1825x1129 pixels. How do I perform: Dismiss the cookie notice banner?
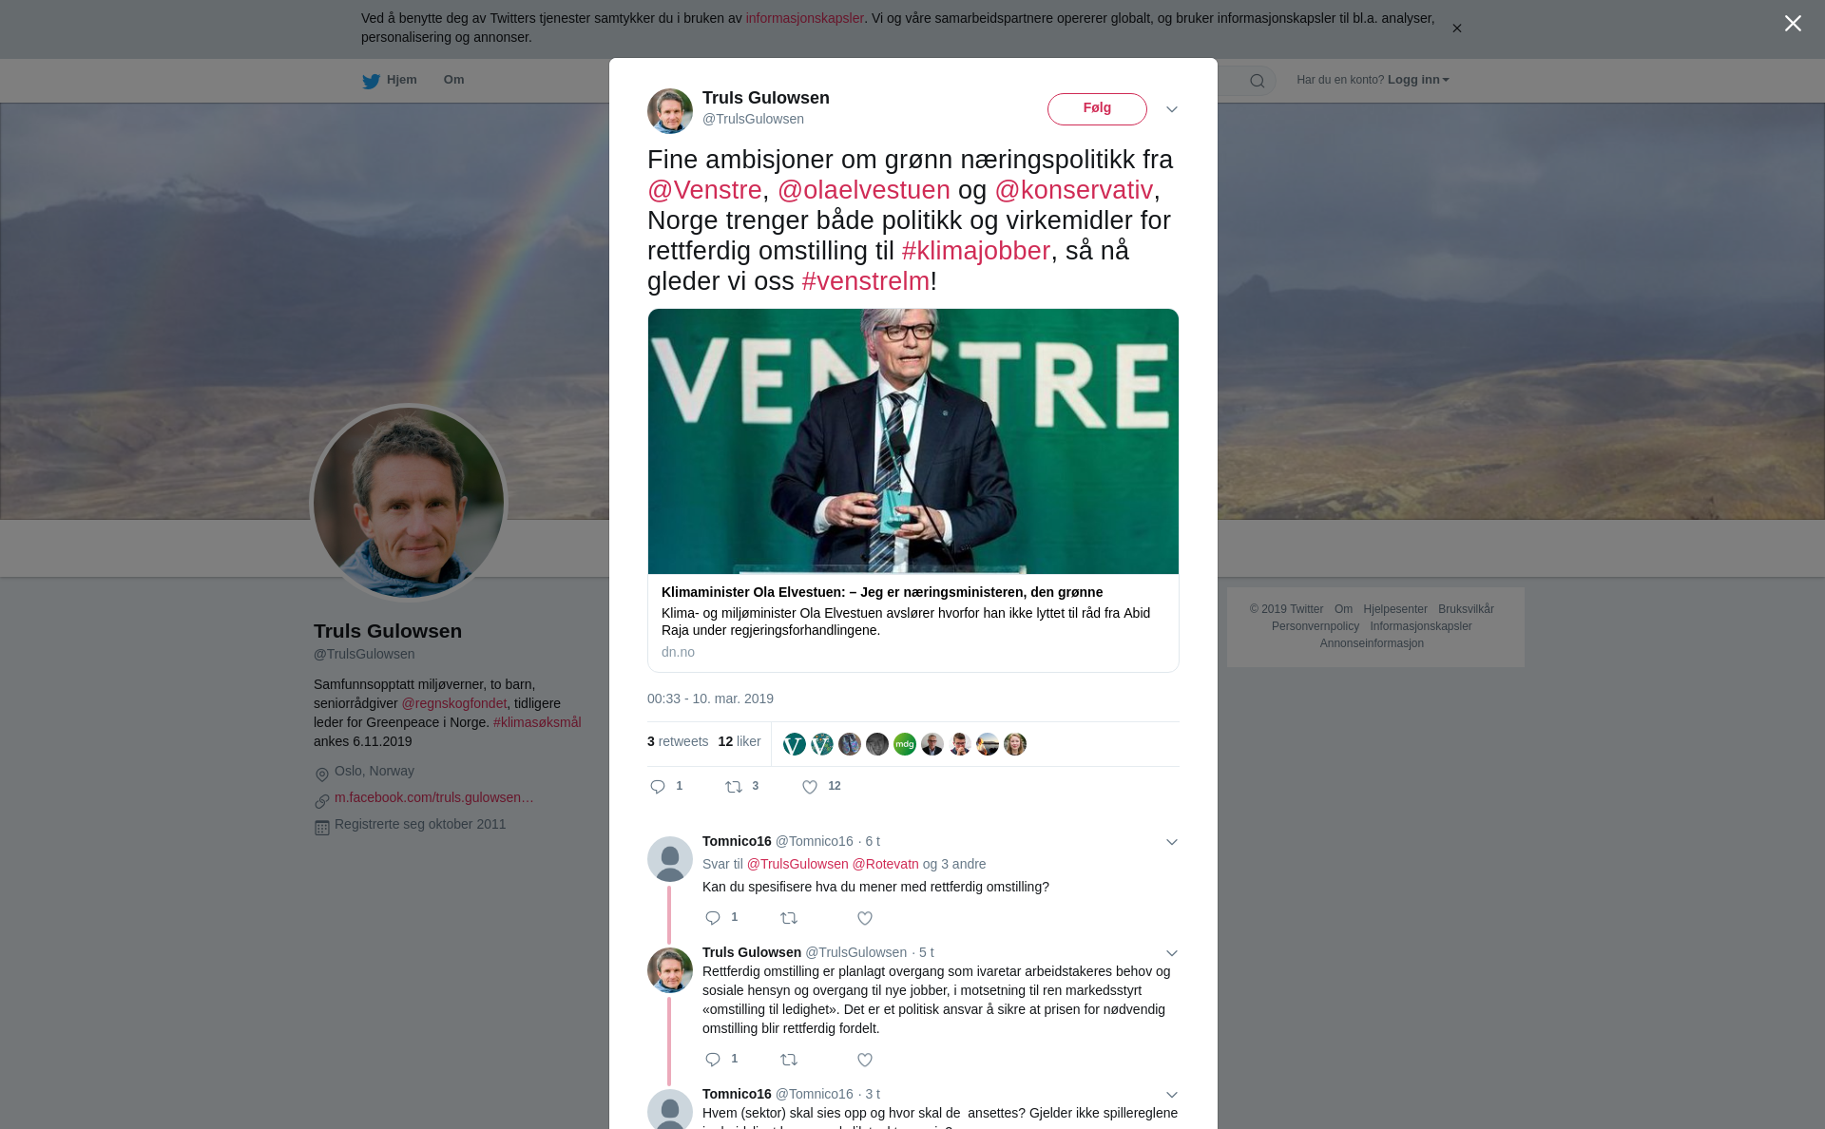click(1456, 29)
